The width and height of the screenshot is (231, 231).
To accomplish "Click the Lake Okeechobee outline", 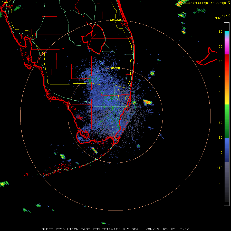I will [94, 39].
